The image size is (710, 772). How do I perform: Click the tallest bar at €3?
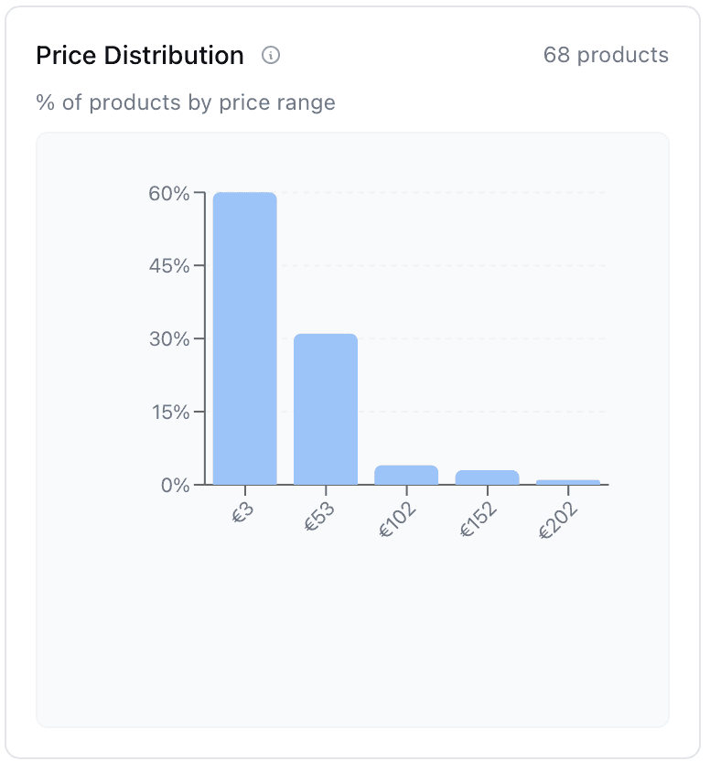245,338
